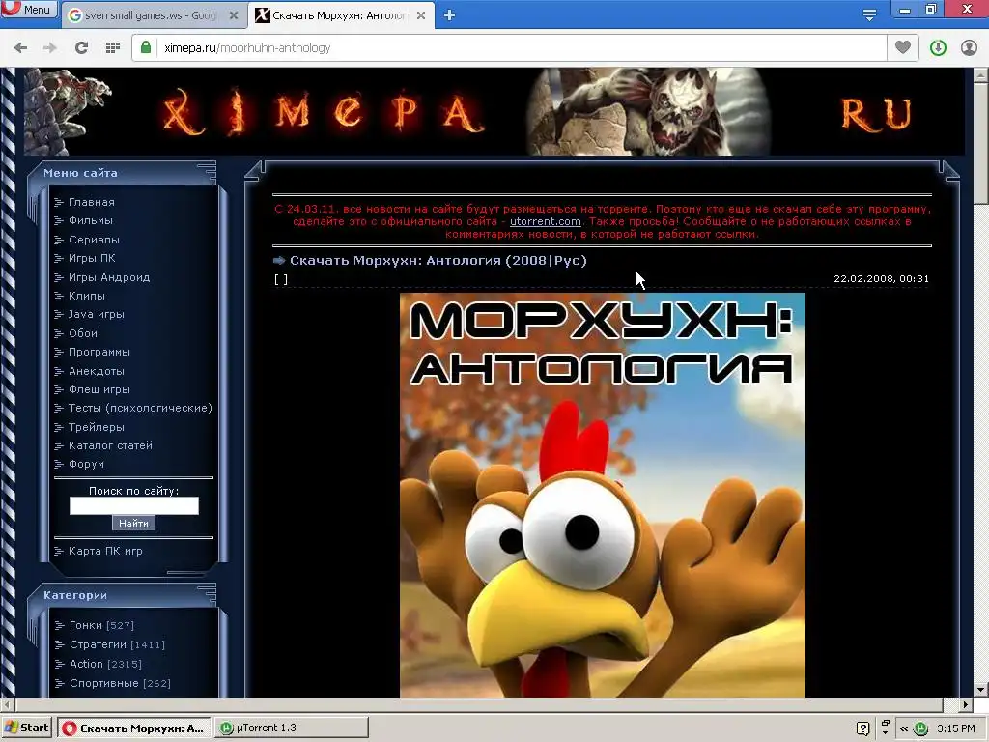Go back with the browser back arrow
The image size is (989, 742).
click(20, 48)
